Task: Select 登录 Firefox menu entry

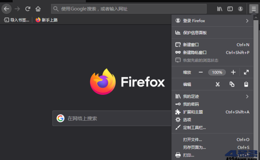Action: tap(212, 21)
